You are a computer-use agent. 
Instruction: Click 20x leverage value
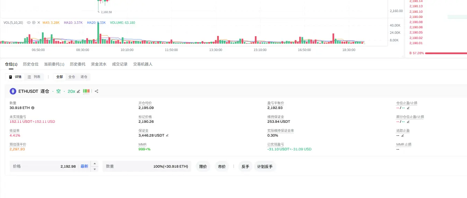tap(71, 91)
